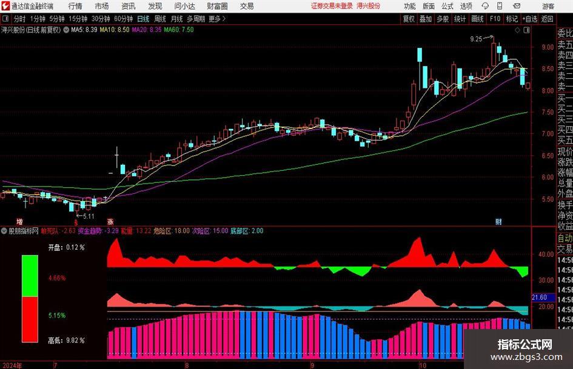Open F10 company info
The height and width of the screenshot is (369, 573).
(x=495, y=19)
